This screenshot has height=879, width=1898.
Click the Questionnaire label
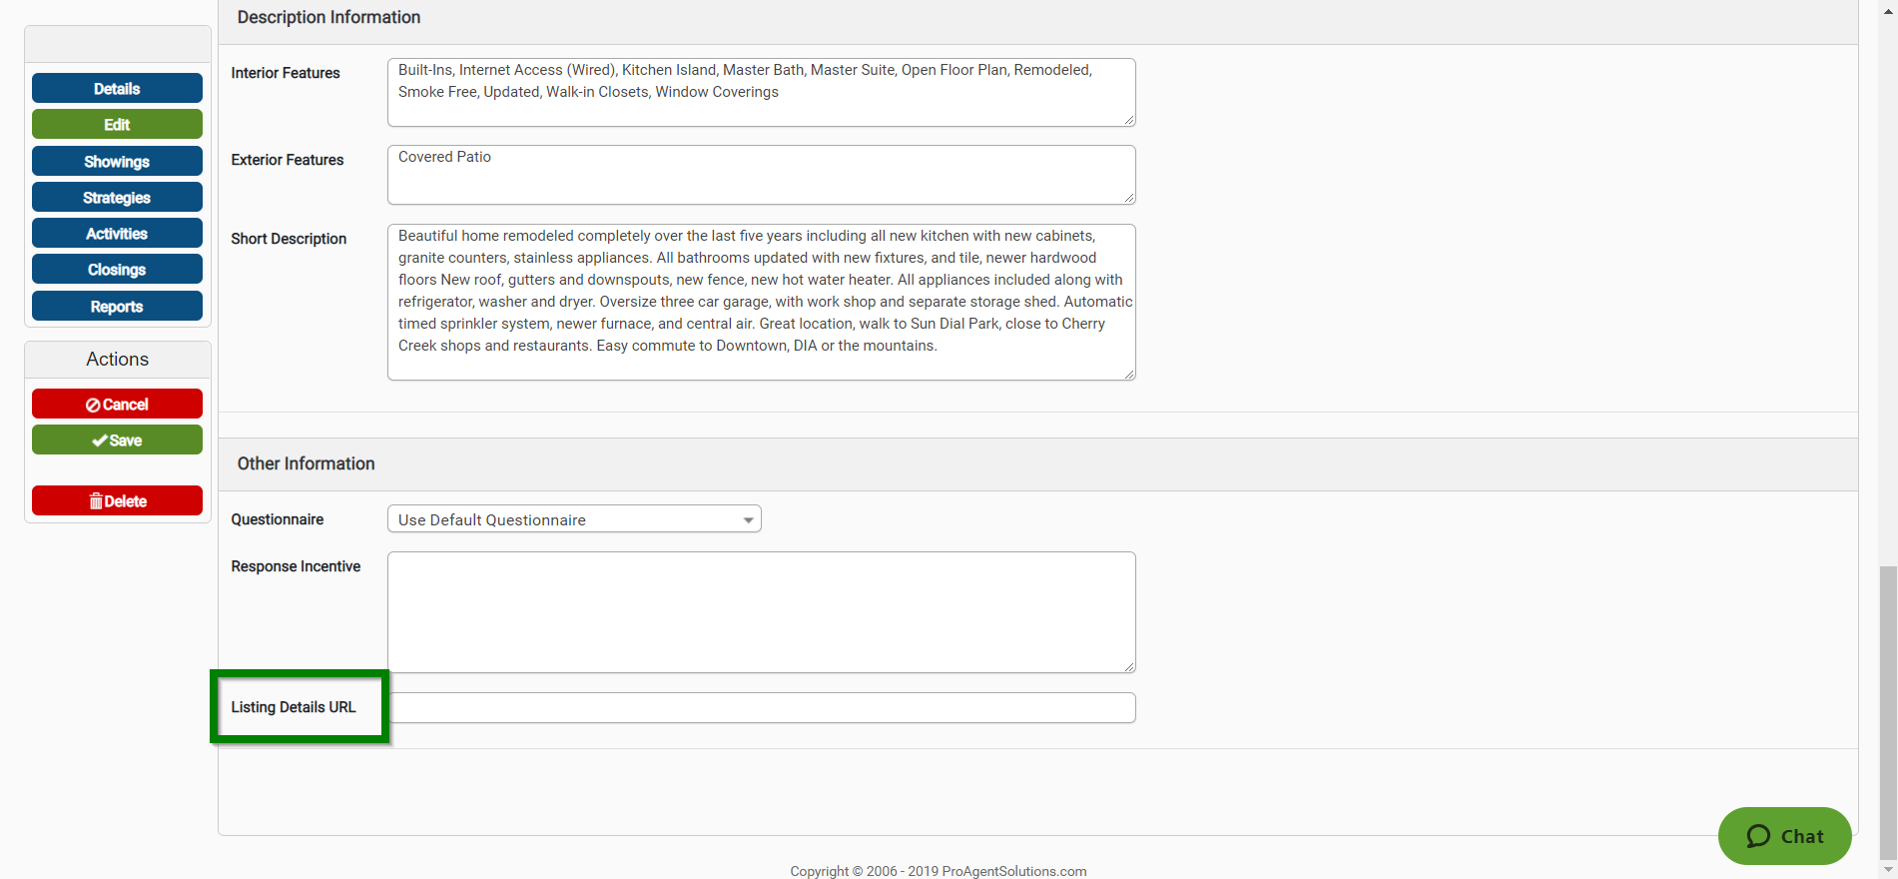[x=278, y=519]
